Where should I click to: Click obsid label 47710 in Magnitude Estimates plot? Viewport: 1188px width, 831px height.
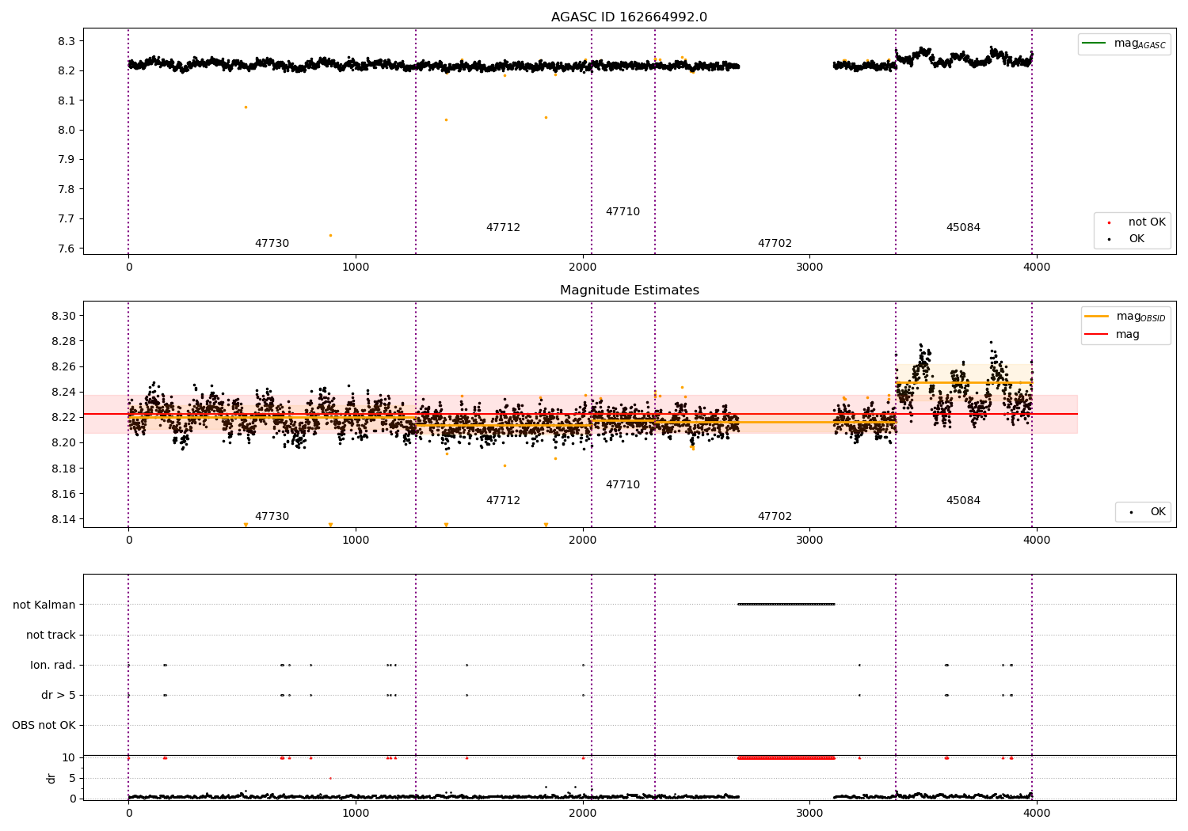point(623,485)
